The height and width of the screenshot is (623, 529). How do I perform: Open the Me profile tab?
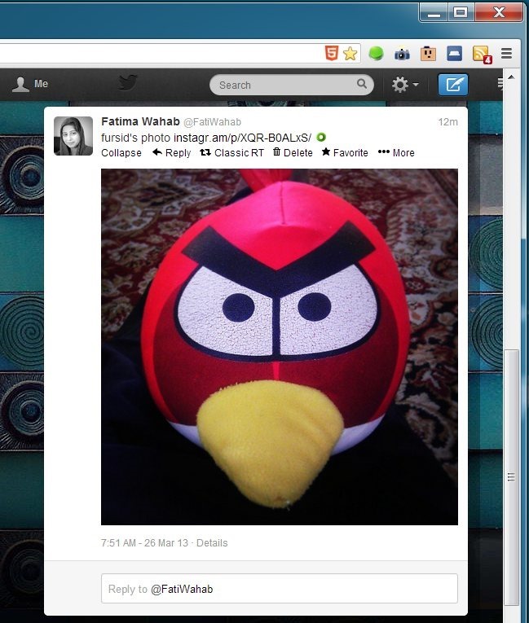(x=30, y=84)
